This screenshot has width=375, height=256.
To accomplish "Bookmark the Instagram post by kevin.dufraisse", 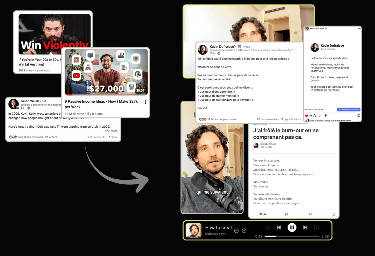I will [x=359, y=116].
